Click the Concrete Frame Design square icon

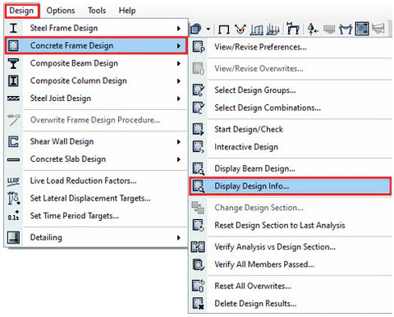pos(13,45)
